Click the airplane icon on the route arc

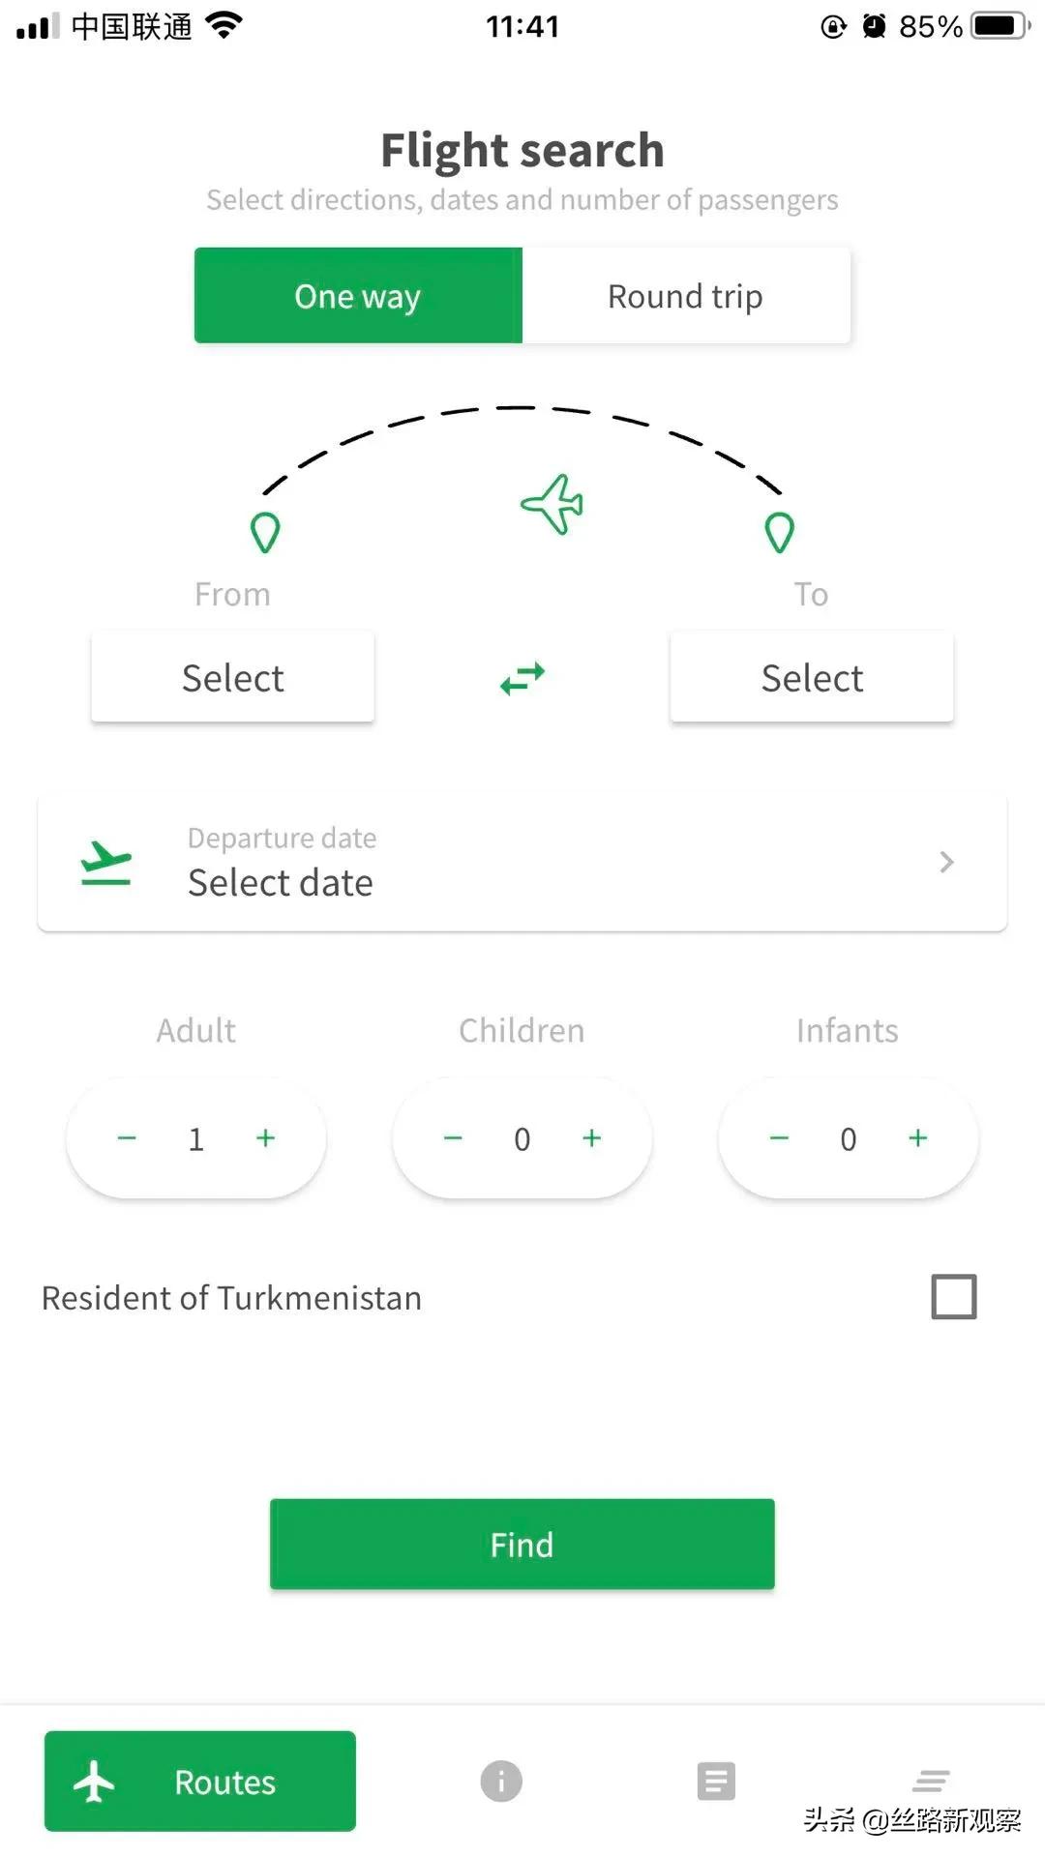552,504
